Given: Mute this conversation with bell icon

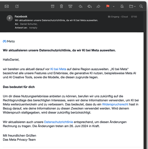Looking at the screenshot, I should click(x=122, y=6).
